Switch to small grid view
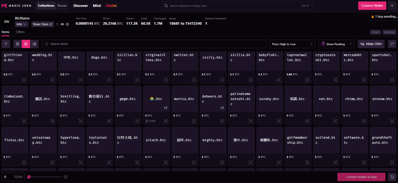This screenshot has width=398, height=183. [x=26, y=44]
